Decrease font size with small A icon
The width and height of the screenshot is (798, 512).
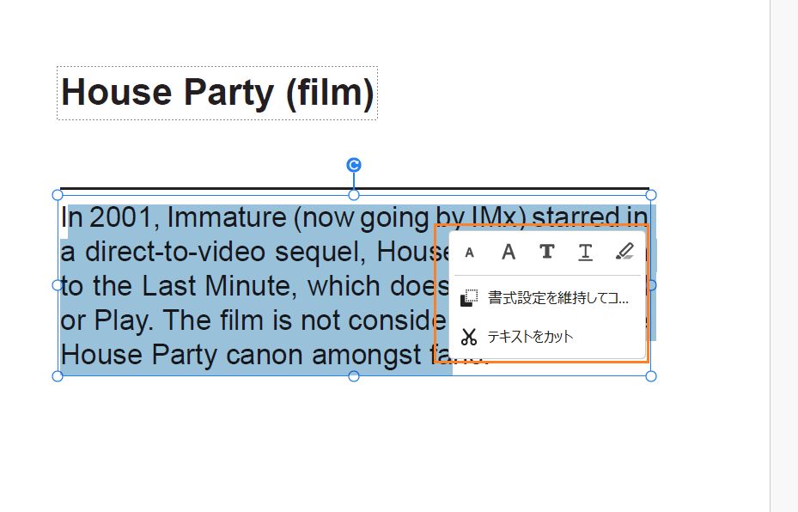pos(469,253)
